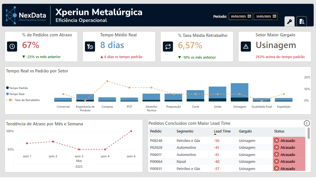Screen dimensions: 316x178
Task: Click the Usinagem bottleneck sector value
Action: [276, 45]
